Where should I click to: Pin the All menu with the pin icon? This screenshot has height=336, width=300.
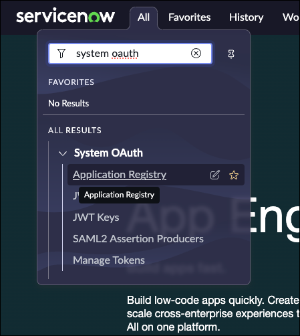pos(231,54)
